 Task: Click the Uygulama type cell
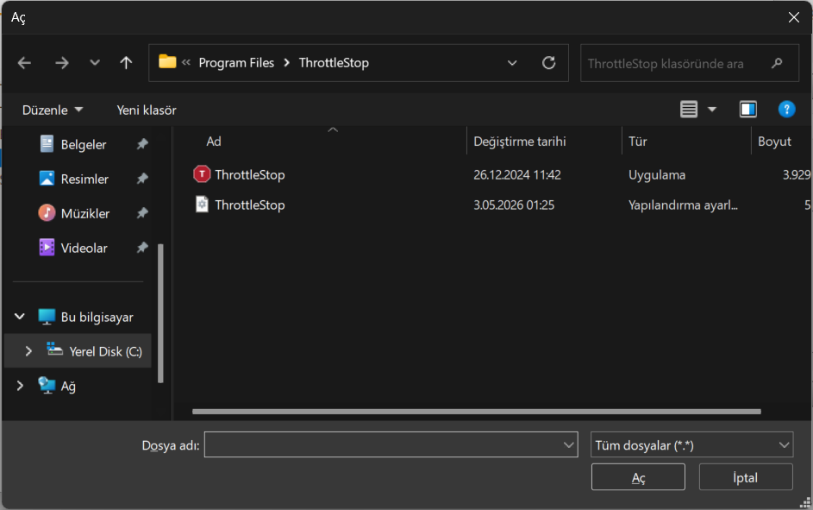coord(657,175)
